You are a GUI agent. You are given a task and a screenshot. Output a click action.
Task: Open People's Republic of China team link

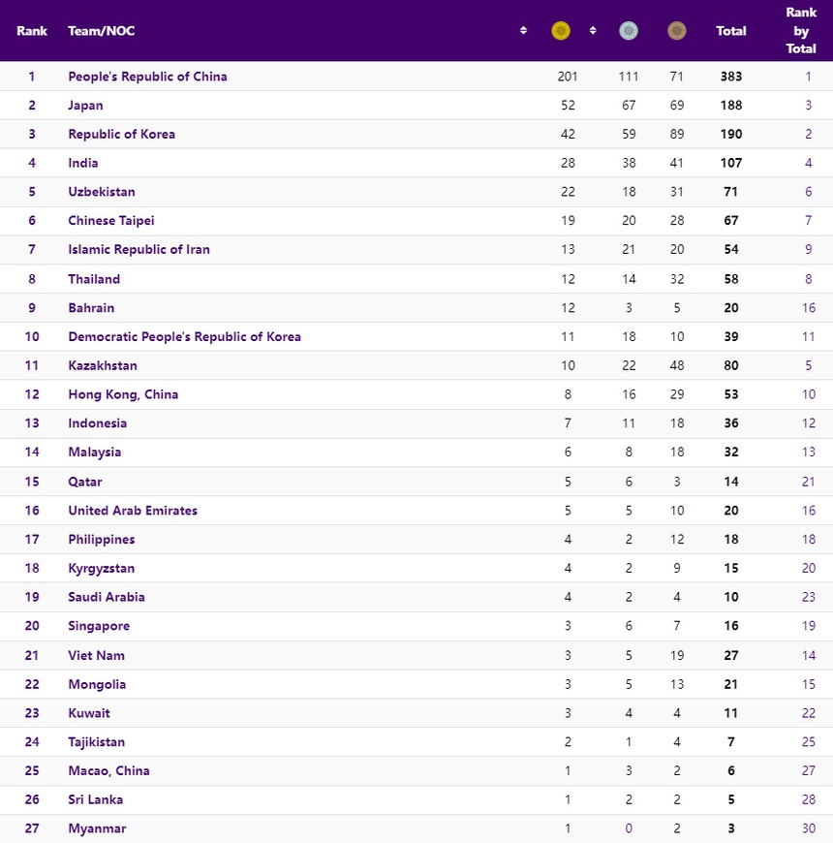[147, 77]
